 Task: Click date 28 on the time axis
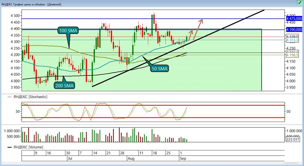[122, 153]
